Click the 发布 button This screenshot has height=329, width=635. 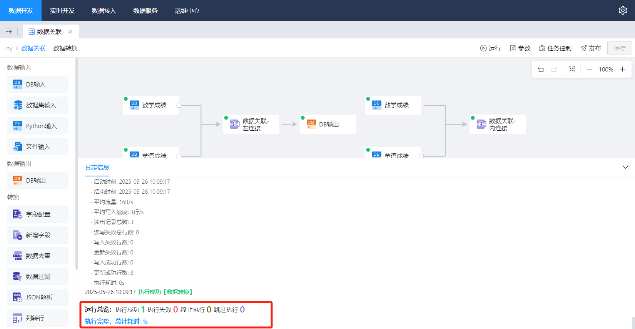point(591,48)
